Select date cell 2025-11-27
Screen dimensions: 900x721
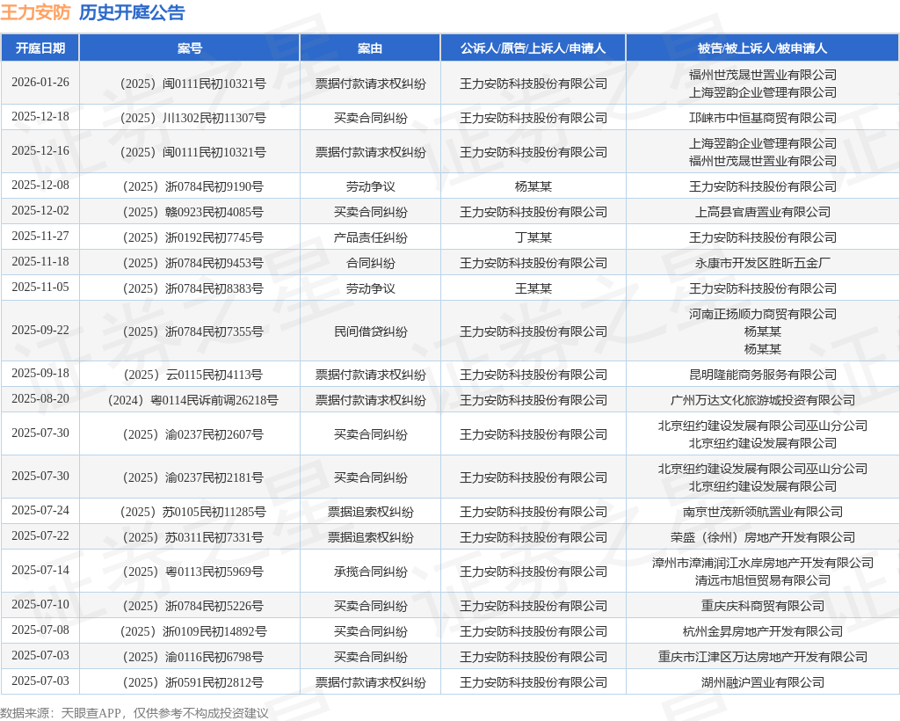tap(40, 236)
